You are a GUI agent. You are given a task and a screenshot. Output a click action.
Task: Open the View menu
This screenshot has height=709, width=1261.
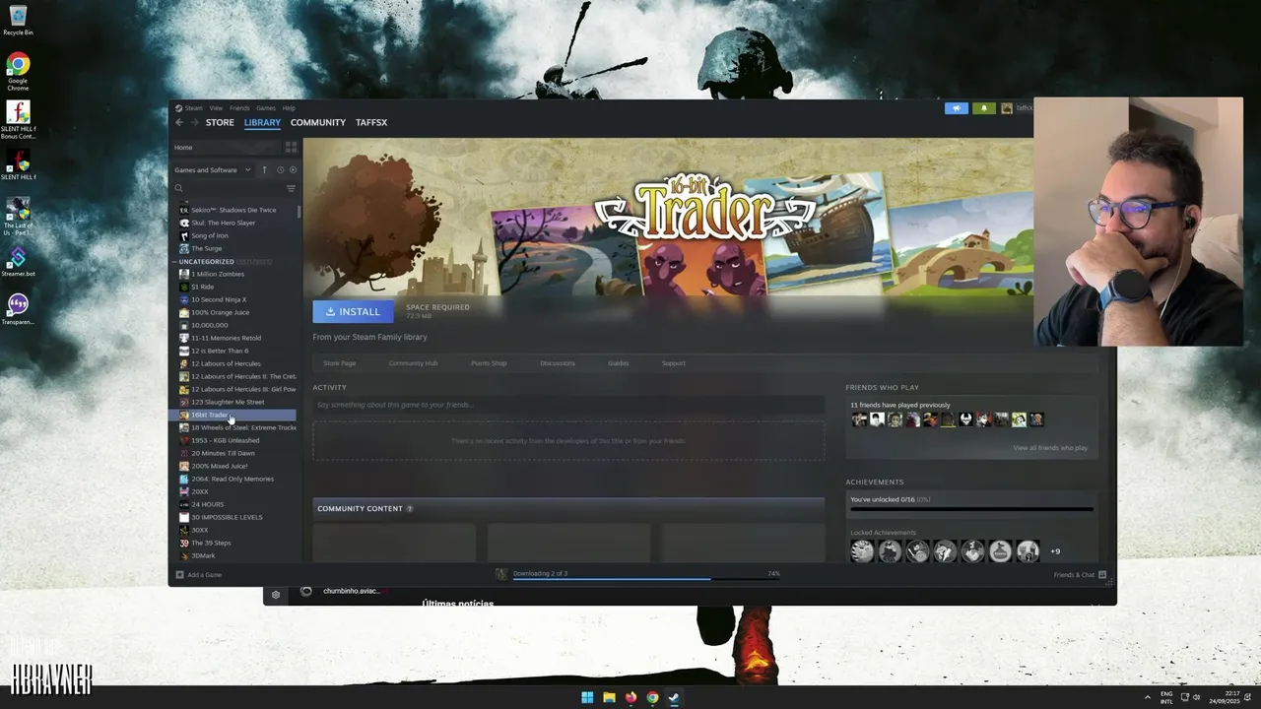[x=216, y=108]
